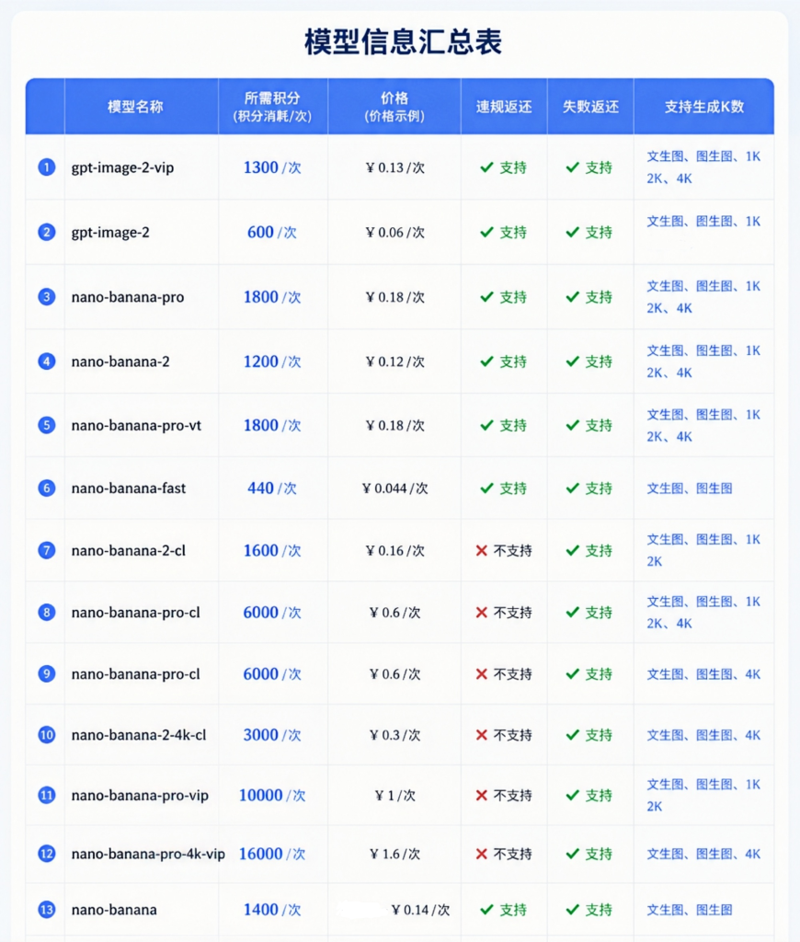Click the green checkmark in nano-banana-pro-vip row
This screenshot has height=942, width=800.
click(x=572, y=796)
